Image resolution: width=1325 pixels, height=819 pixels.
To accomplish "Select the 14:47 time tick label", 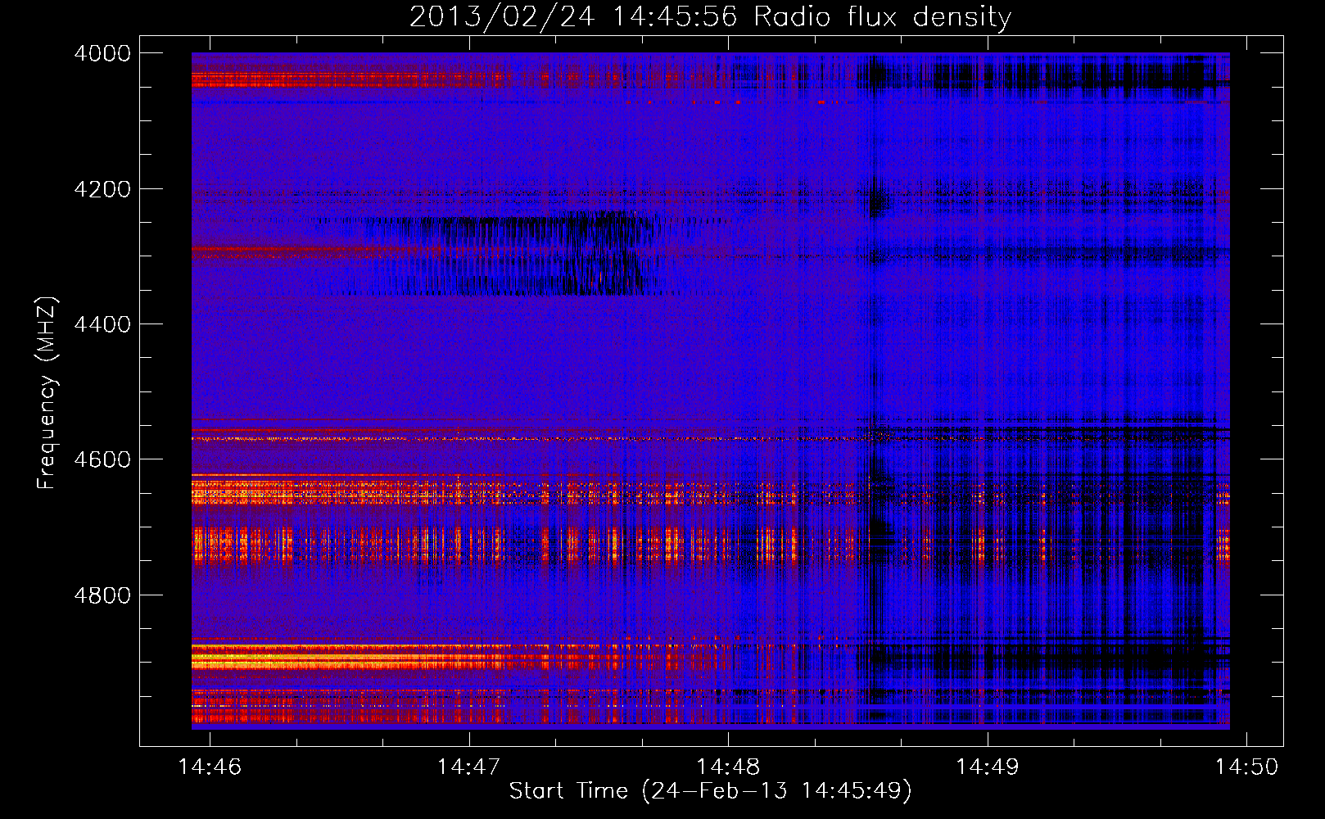I will click(468, 767).
